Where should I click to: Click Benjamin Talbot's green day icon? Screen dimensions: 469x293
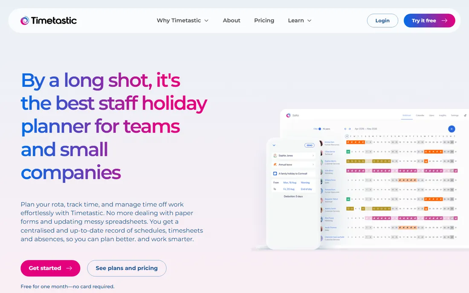348,199
